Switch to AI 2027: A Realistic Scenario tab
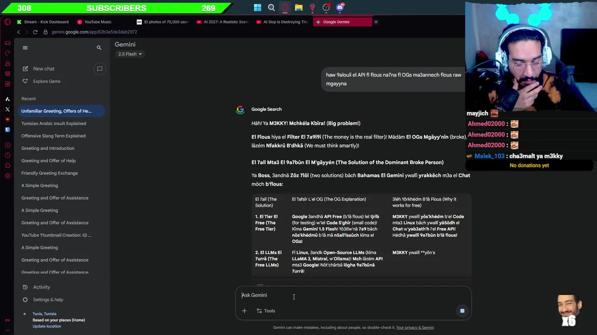This screenshot has height=335, width=597. click(223, 22)
